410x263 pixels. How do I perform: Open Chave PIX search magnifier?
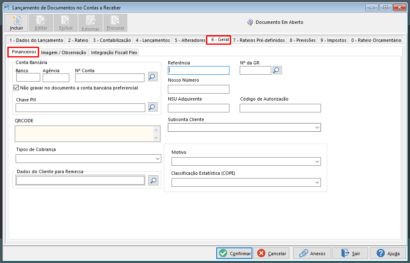pyautogui.click(x=153, y=107)
